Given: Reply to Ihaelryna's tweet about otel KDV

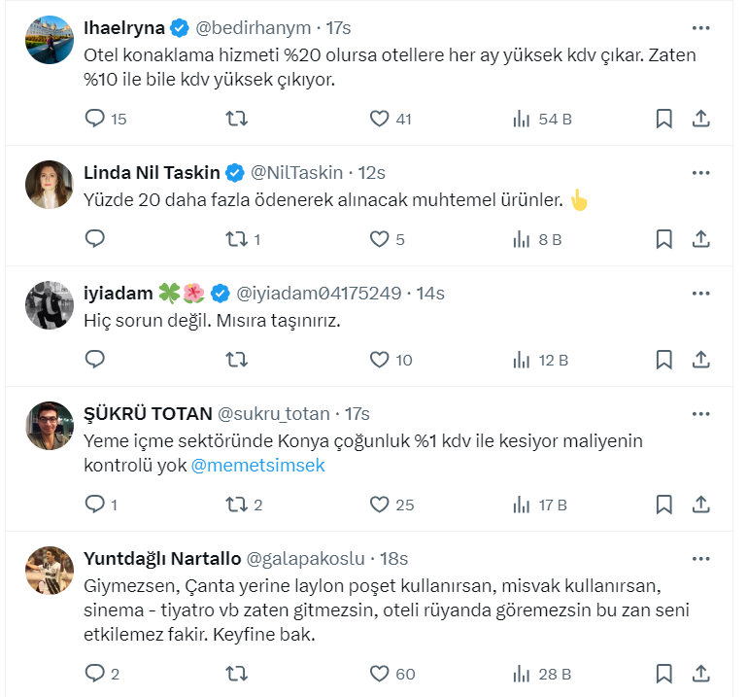Looking at the screenshot, I should tap(95, 119).
